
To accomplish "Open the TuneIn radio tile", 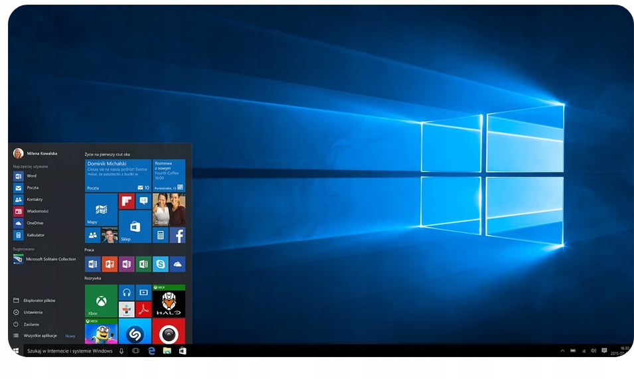I will 127,309.
